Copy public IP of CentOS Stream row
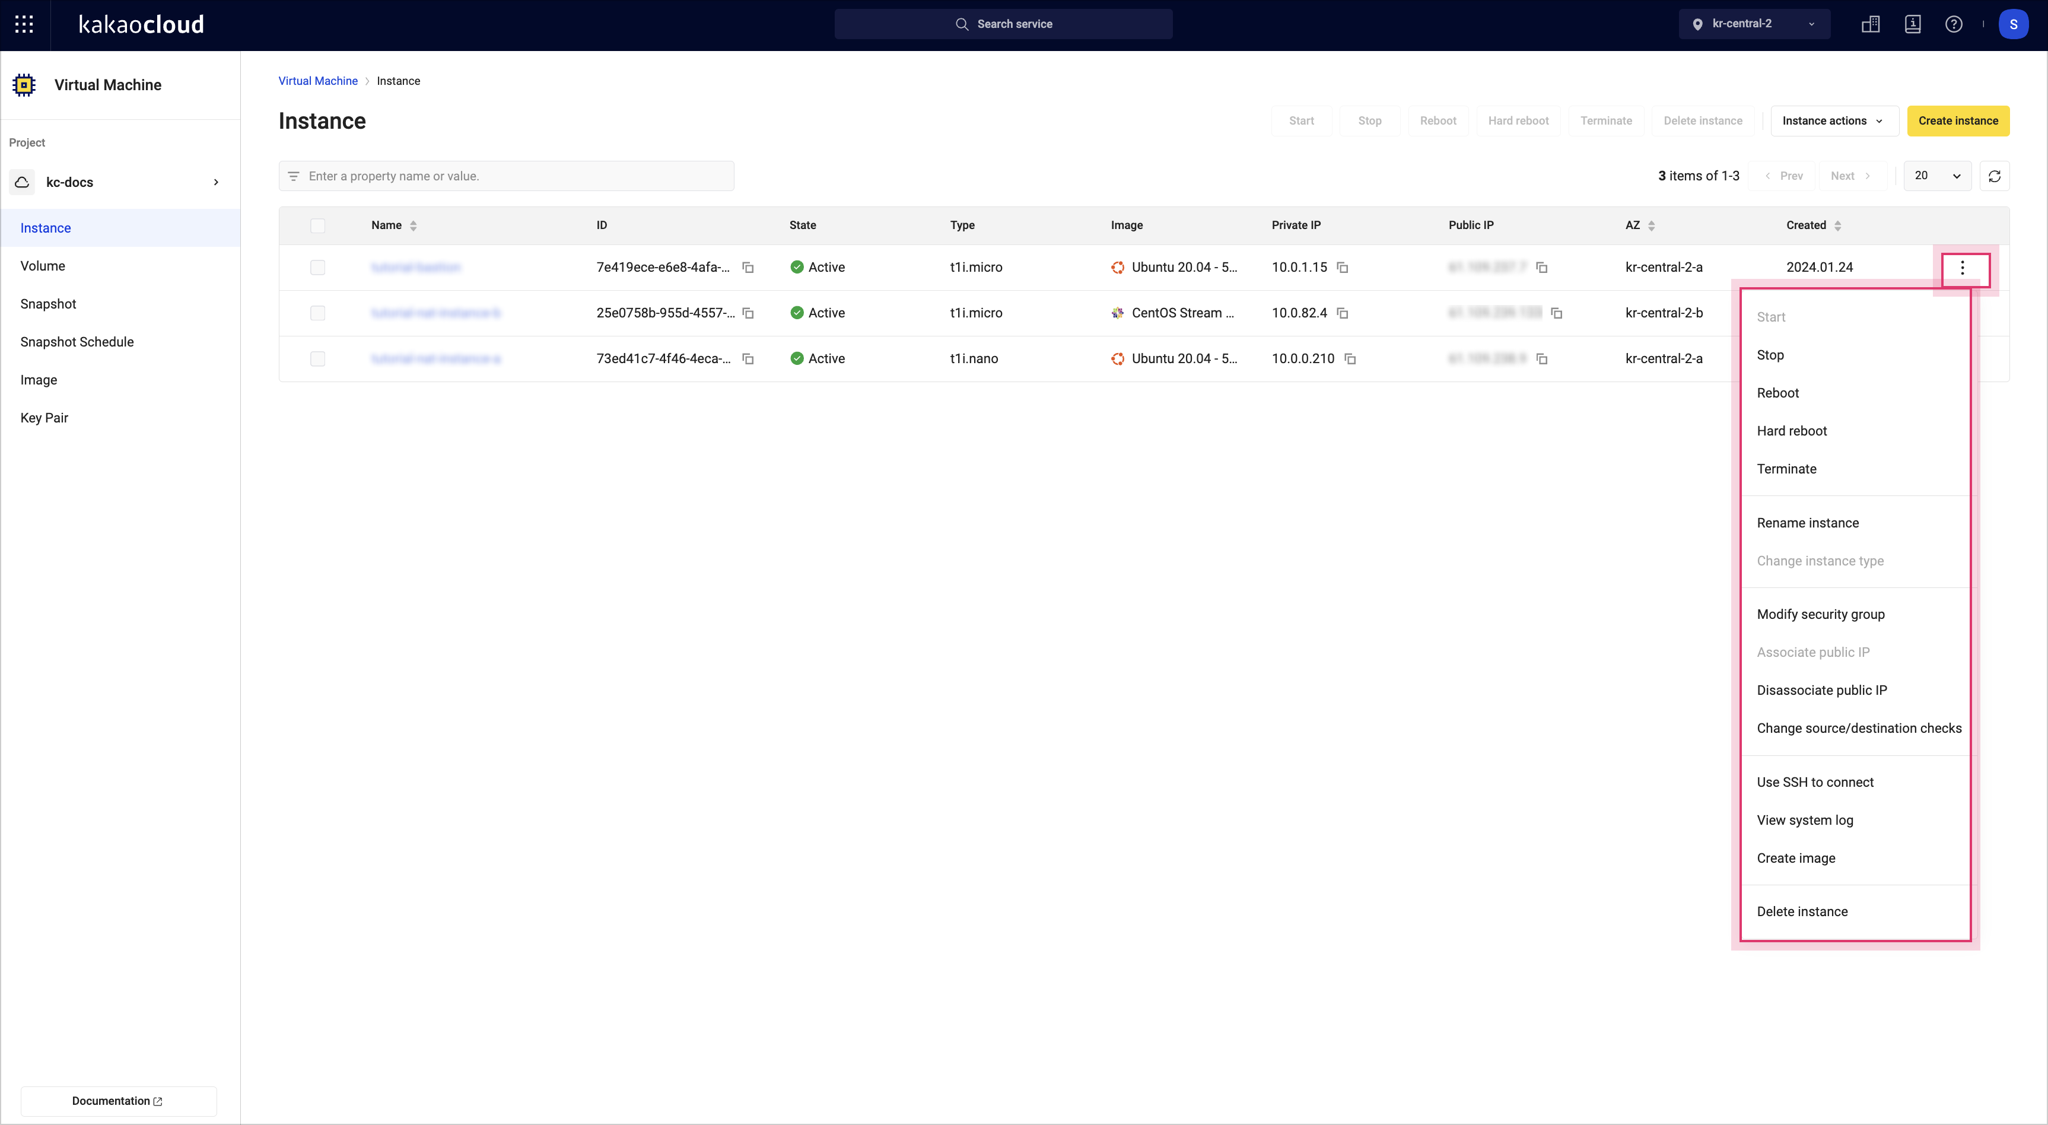 point(1557,313)
